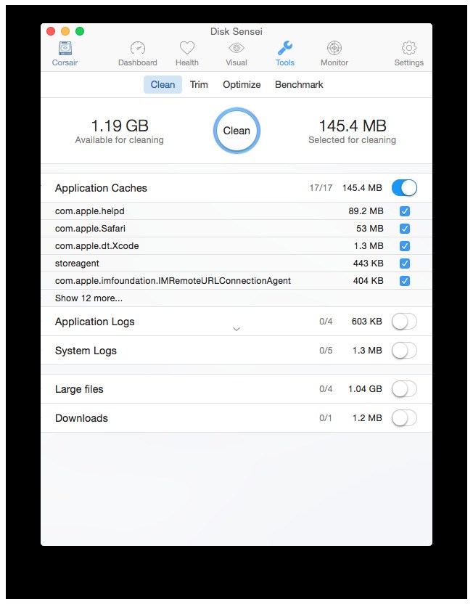This screenshot has height=604, width=473.
Task: Click the 89.2 MB size value
Action: (366, 211)
